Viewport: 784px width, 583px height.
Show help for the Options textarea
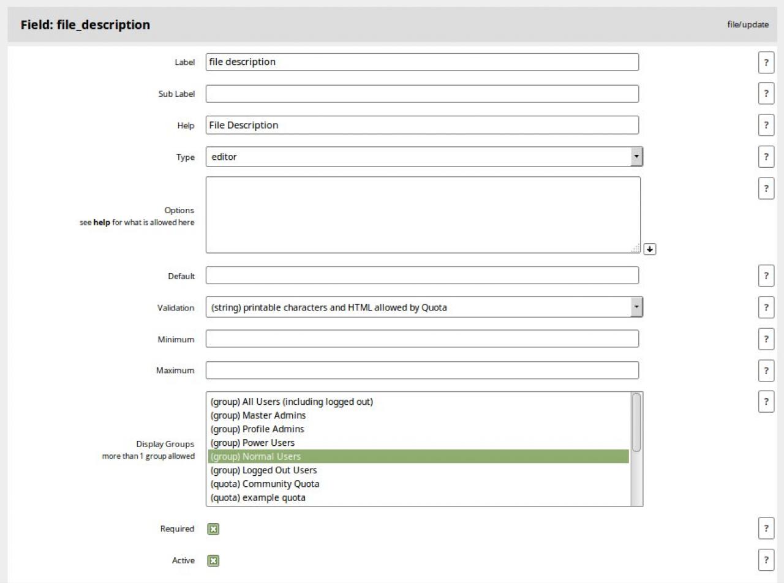click(x=766, y=189)
